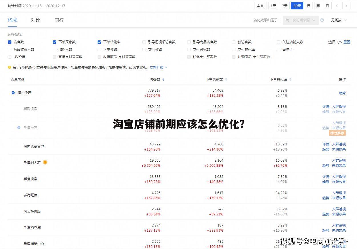Check the 客单价 checkbox

click(x=279, y=50)
